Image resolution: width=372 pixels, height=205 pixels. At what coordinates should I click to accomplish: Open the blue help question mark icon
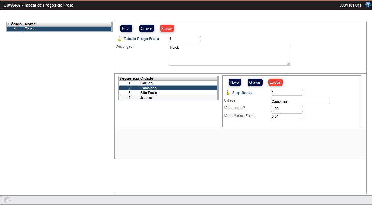(368, 5)
